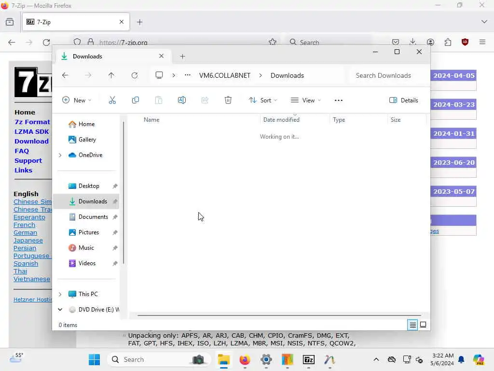Click the 7z Format link on 7-Zip page
The image size is (494, 371).
pos(32,122)
